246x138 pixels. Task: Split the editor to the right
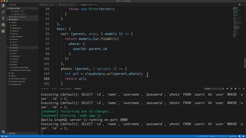tap(239, 5)
